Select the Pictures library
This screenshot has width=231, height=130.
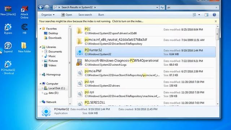point(53,61)
